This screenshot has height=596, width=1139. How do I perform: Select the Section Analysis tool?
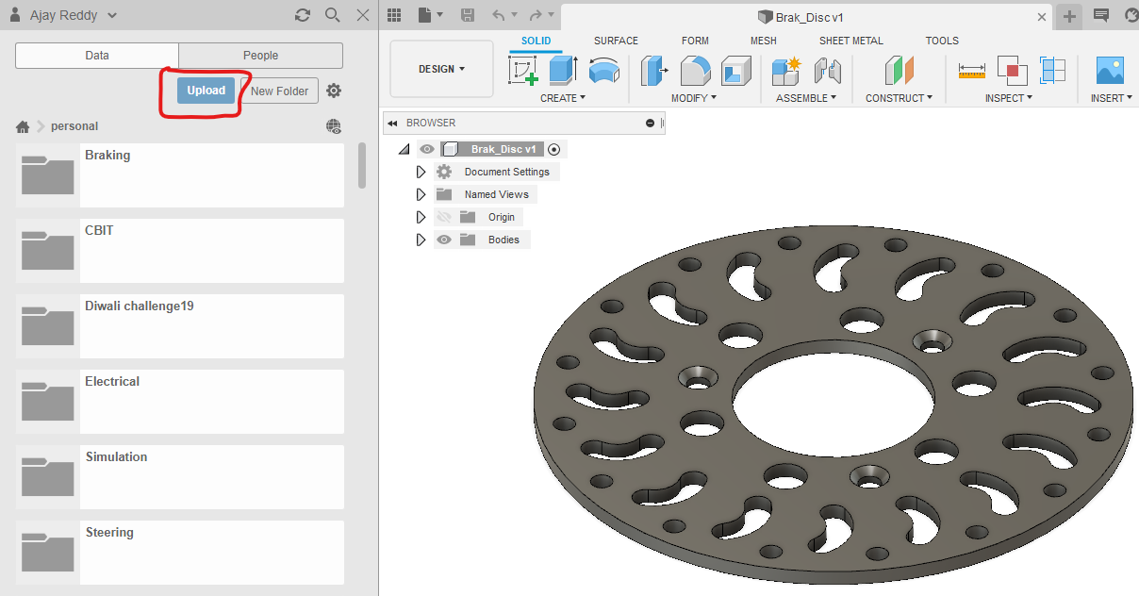click(1052, 70)
